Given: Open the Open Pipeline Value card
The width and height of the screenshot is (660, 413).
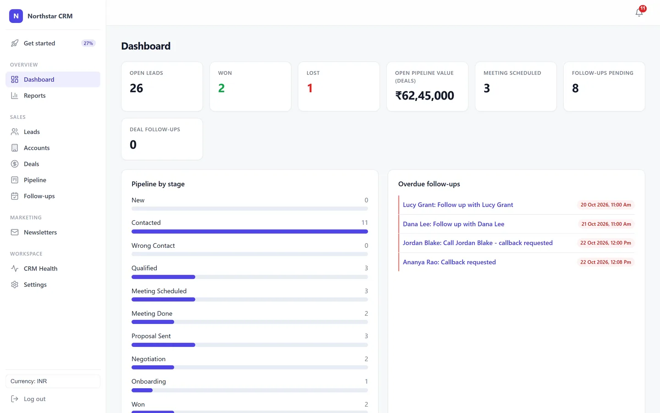Looking at the screenshot, I should pos(427,86).
